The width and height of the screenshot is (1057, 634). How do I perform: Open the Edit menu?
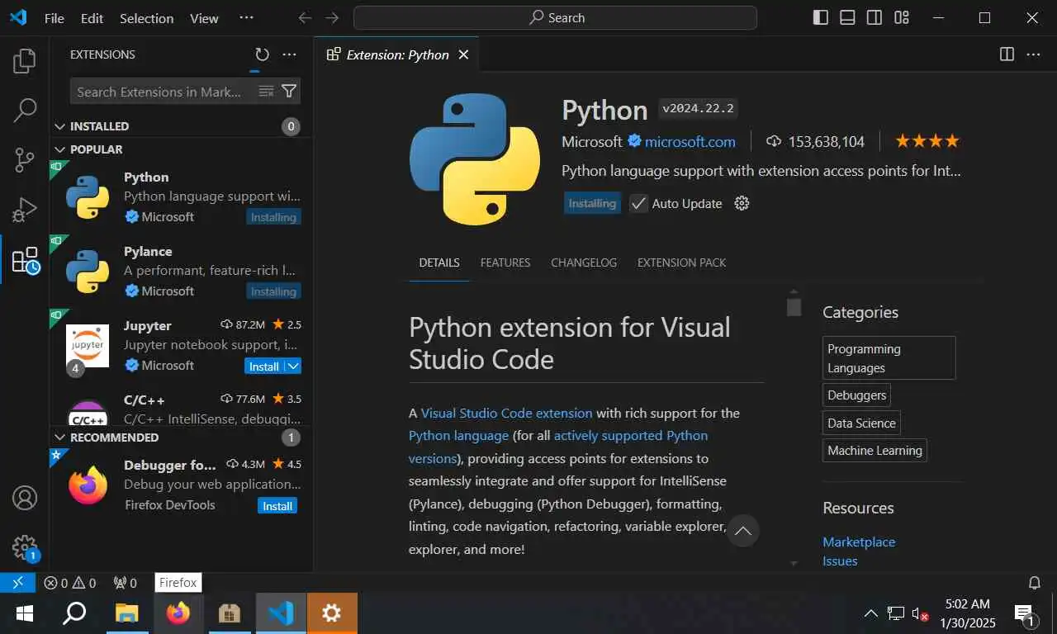92,18
